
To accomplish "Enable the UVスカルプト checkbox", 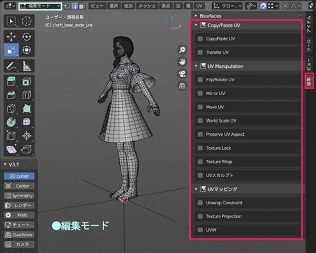I will (200, 175).
